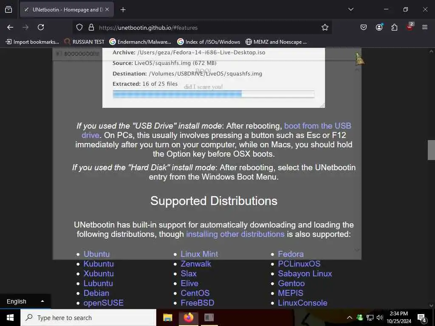
Task: Click Import bookmarks toolbar item
Action: point(33,42)
